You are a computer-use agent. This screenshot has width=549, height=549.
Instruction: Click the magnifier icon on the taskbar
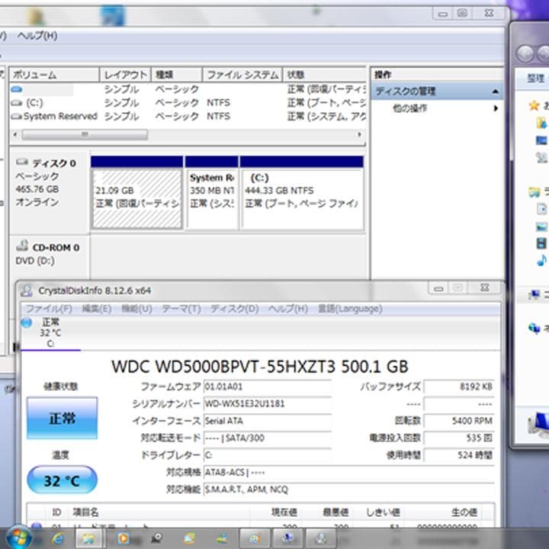pyautogui.click(x=156, y=538)
